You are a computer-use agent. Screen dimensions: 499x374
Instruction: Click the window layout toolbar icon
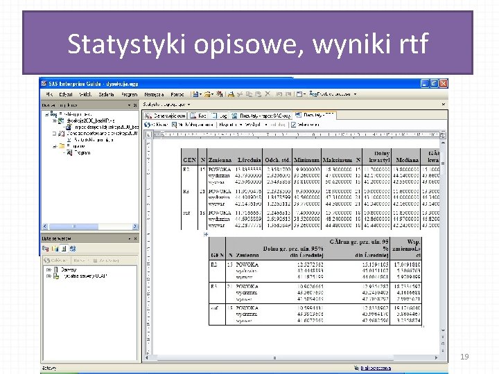tap(299, 94)
